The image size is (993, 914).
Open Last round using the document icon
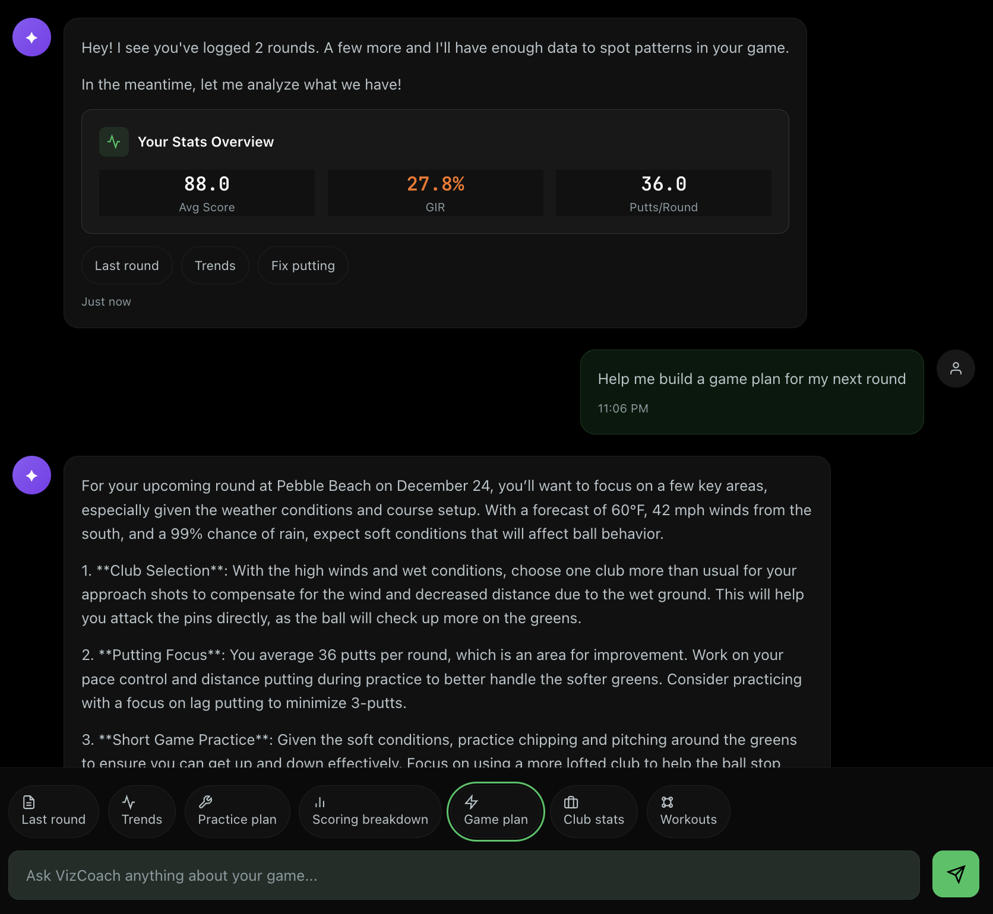click(29, 802)
